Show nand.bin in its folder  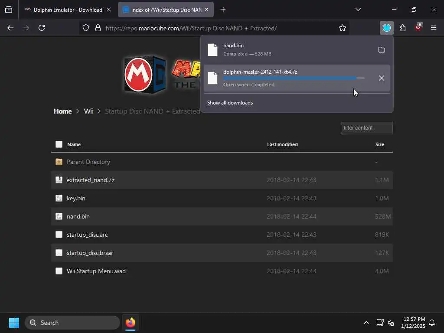(382, 50)
